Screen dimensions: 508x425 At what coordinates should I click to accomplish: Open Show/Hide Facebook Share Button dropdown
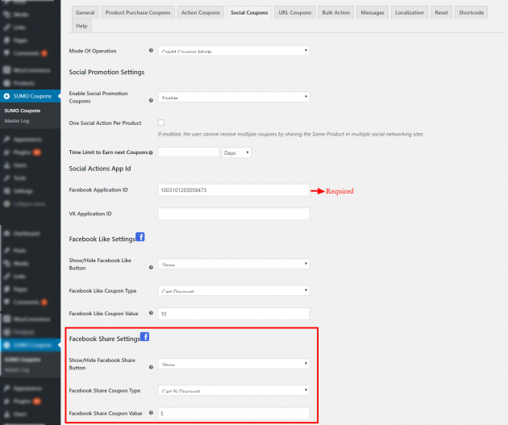[x=234, y=364]
